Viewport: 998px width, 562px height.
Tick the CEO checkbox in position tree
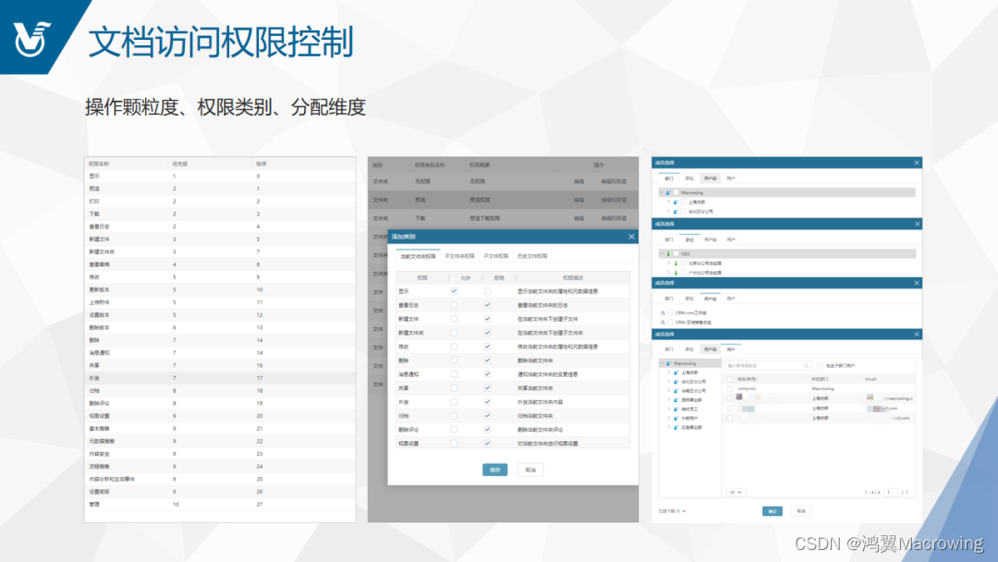tap(675, 254)
